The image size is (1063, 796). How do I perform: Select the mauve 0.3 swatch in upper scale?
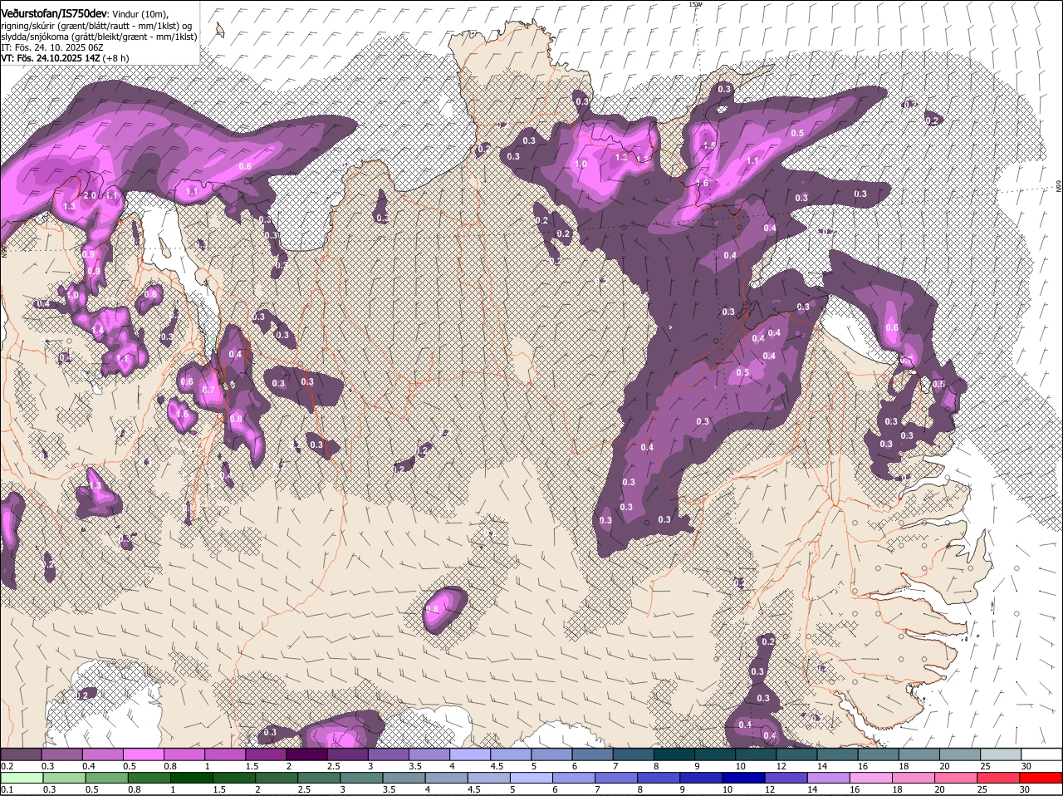click(x=61, y=754)
